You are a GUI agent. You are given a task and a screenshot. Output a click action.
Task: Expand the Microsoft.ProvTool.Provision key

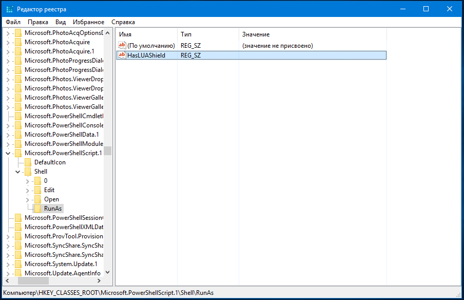click(x=8, y=237)
